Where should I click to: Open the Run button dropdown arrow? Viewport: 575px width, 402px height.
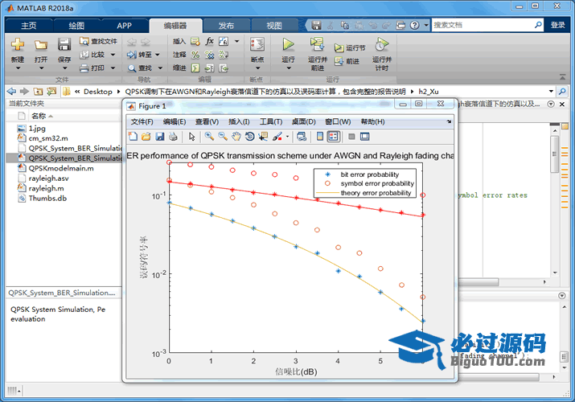point(289,68)
